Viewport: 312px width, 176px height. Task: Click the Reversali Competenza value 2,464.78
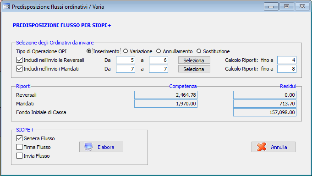tap(166, 95)
